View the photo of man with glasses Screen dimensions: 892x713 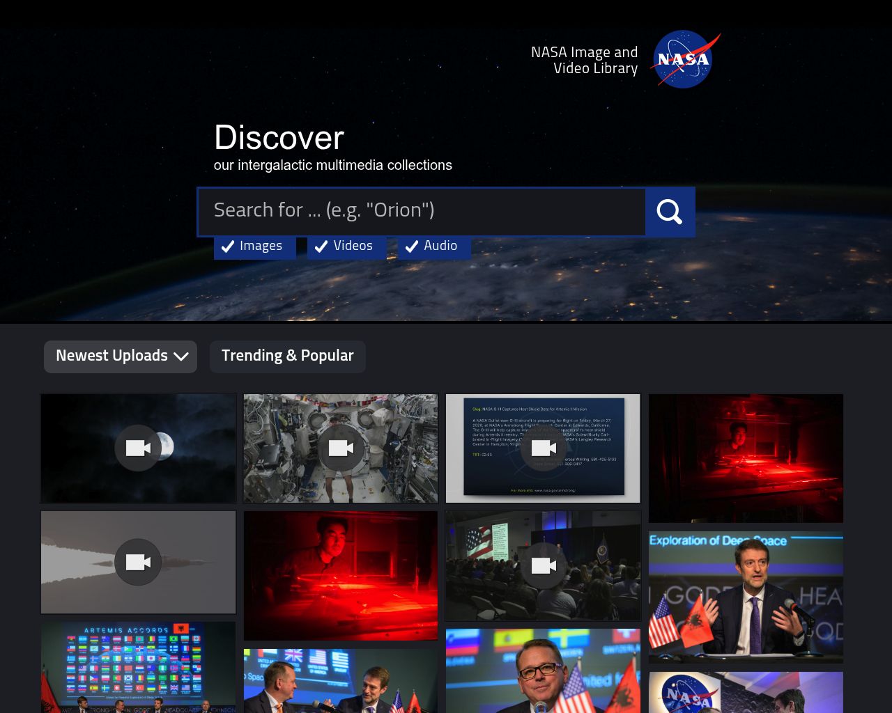[x=543, y=671]
